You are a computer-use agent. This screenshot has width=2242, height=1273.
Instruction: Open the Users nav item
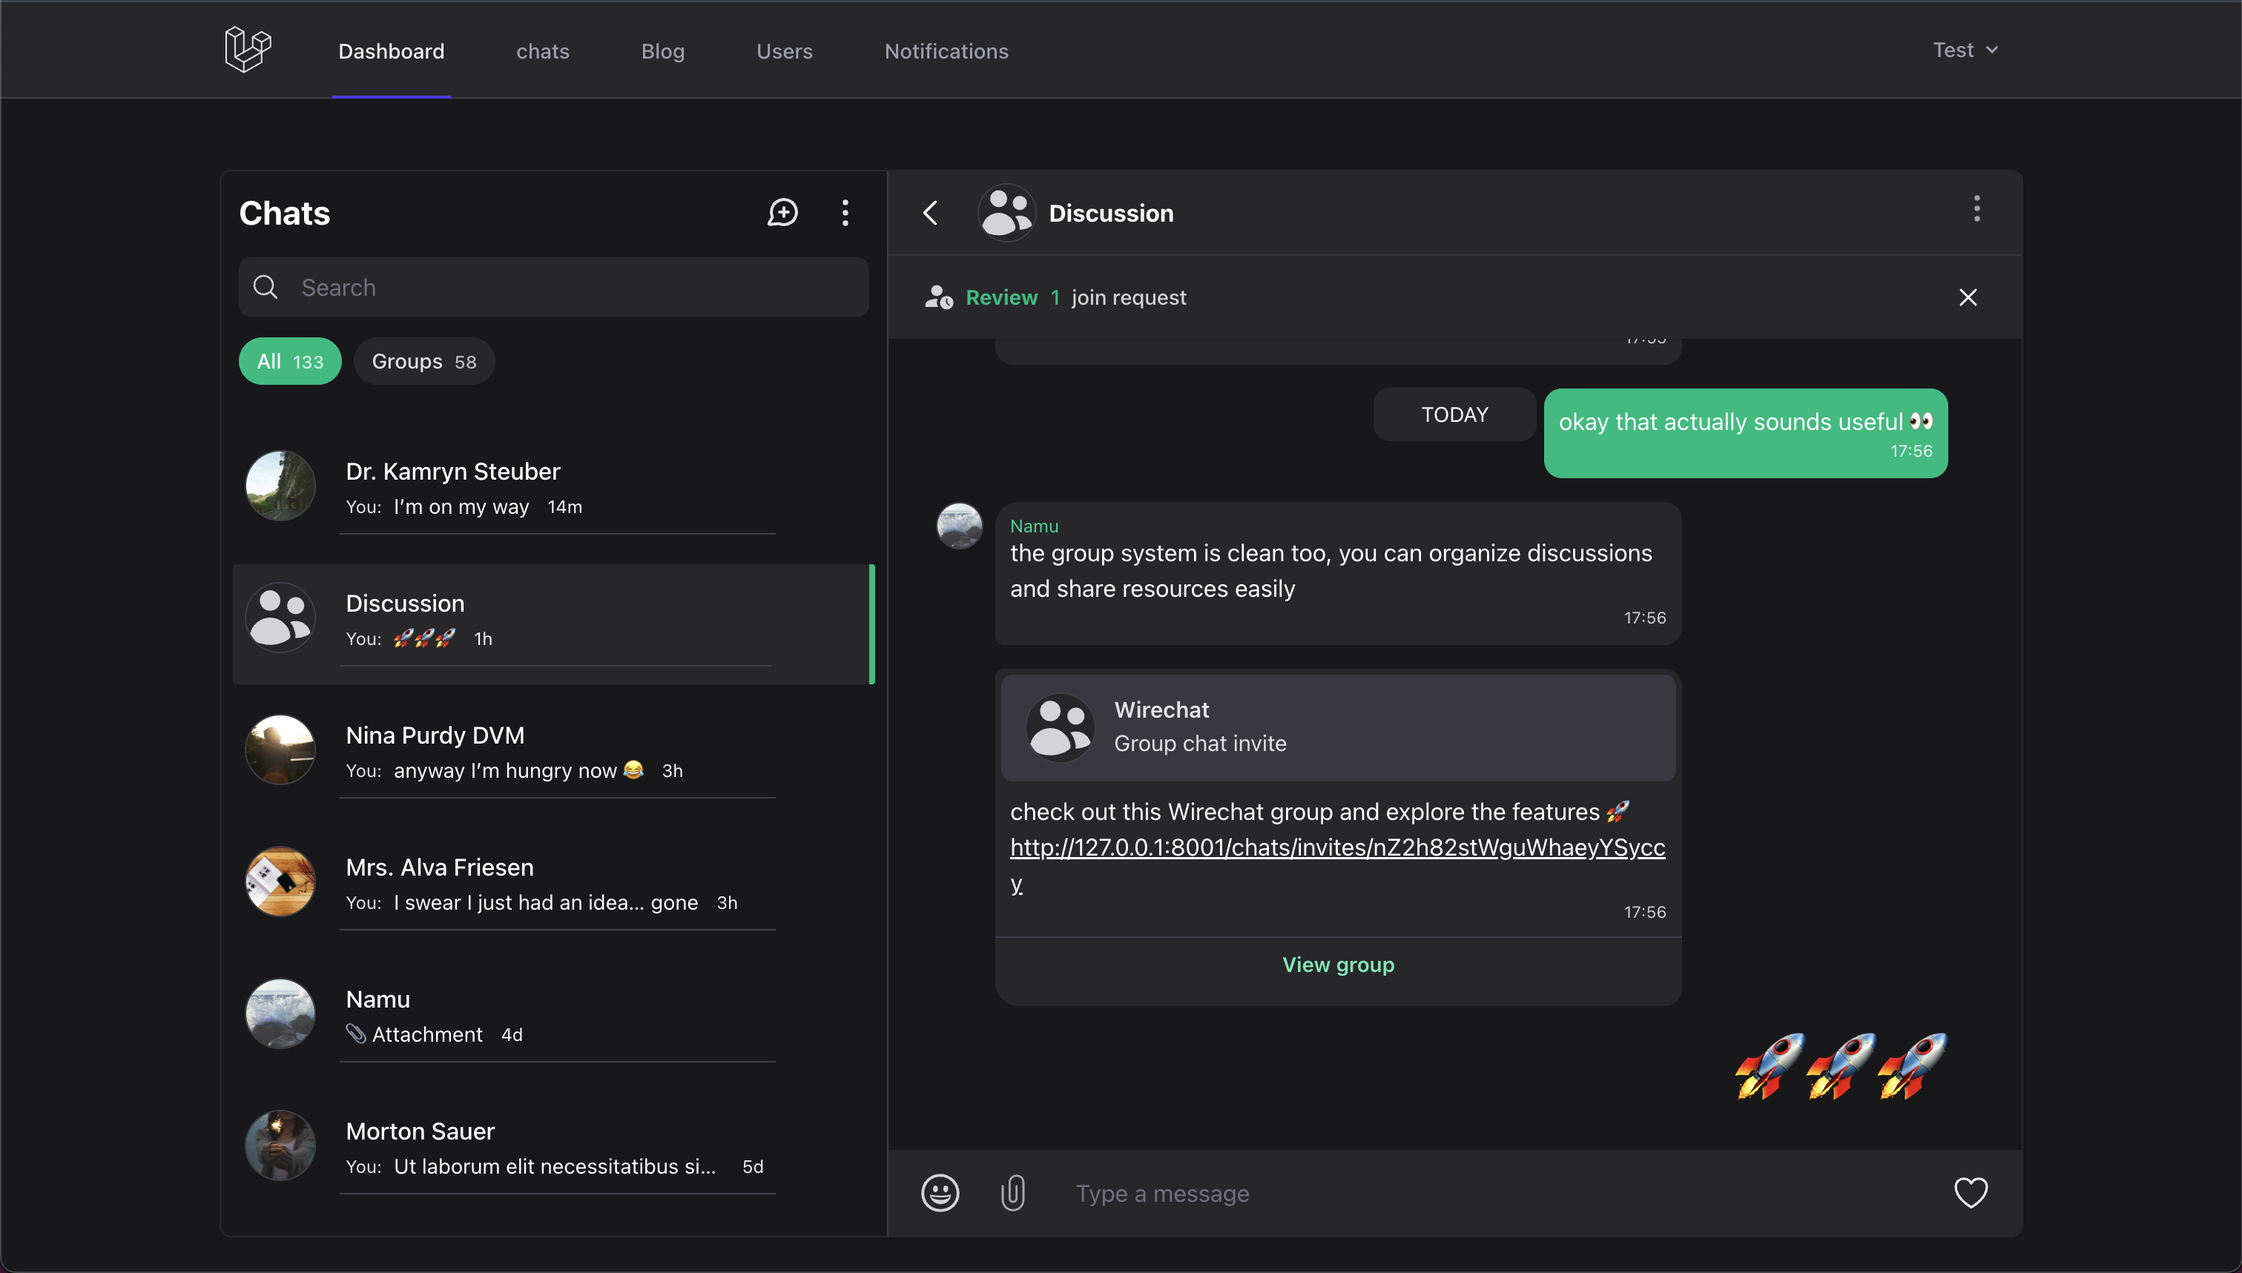click(785, 50)
